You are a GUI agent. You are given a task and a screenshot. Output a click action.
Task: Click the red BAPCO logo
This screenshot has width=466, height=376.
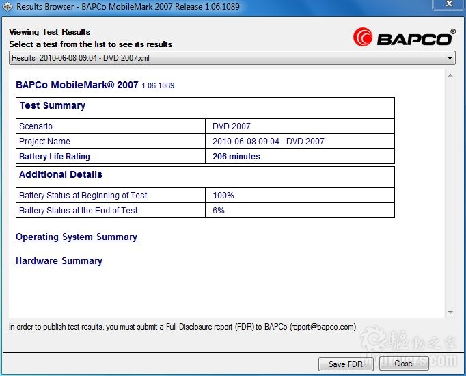(403, 37)
